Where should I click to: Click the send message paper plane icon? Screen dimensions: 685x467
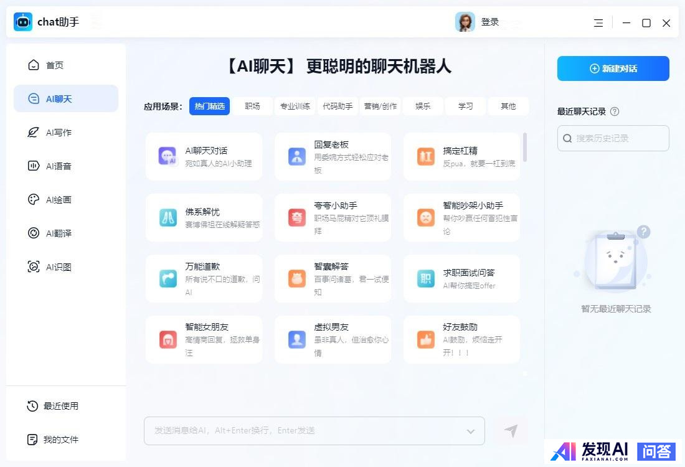511,431
